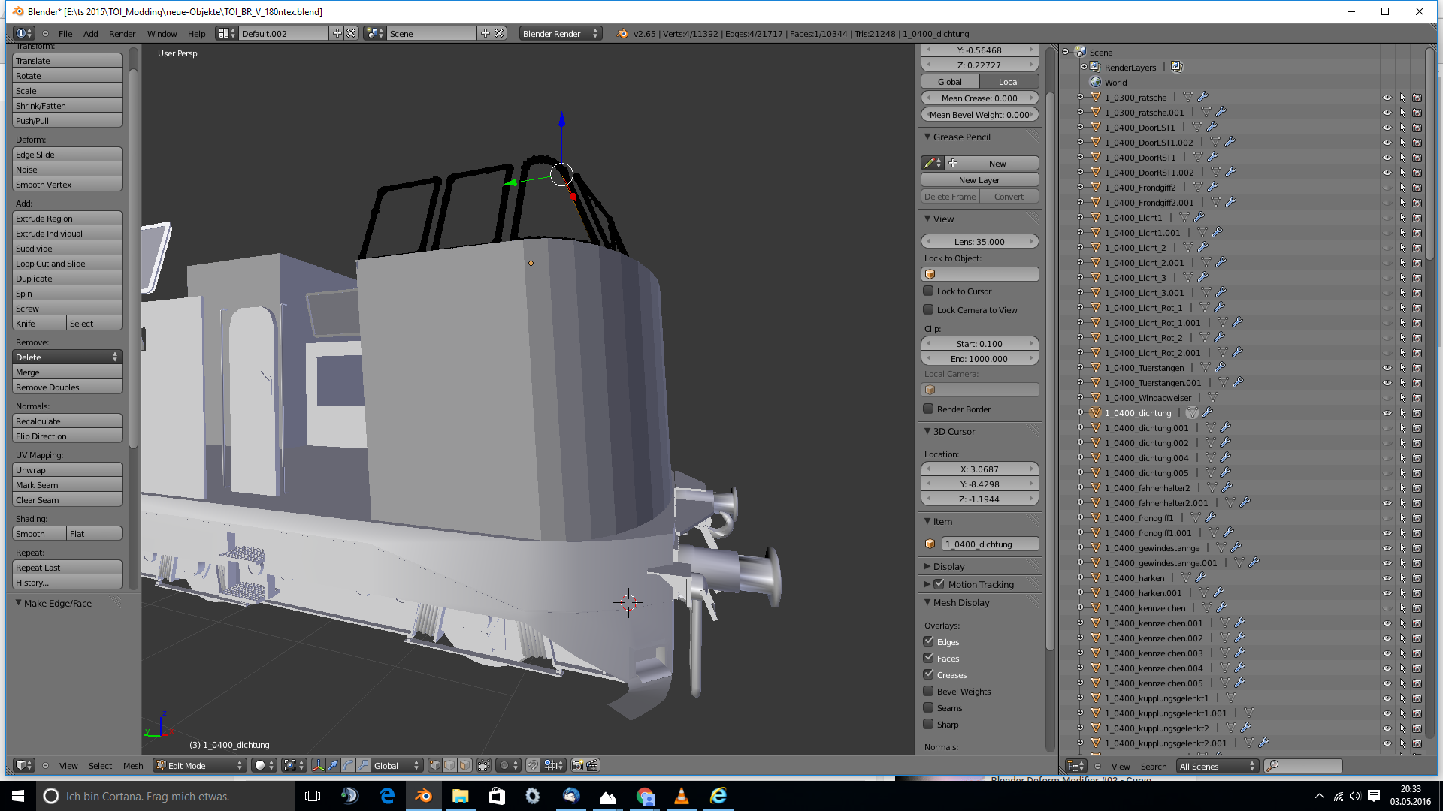Toggle limit selection to visible icon
Viewport: 1443px width, 811px height.
pyautogui.click(x=484, y=765)
